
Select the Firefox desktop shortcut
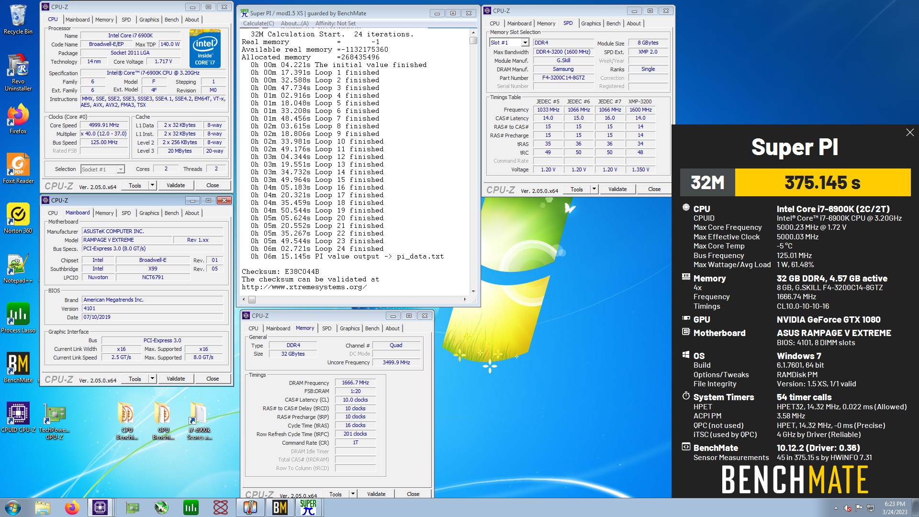[18, 120]
